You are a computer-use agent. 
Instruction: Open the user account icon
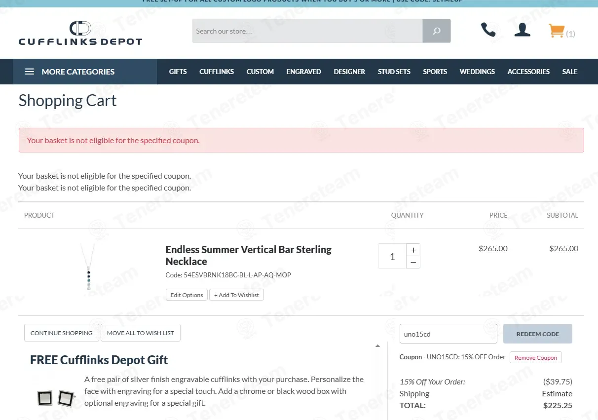point(522,30)
